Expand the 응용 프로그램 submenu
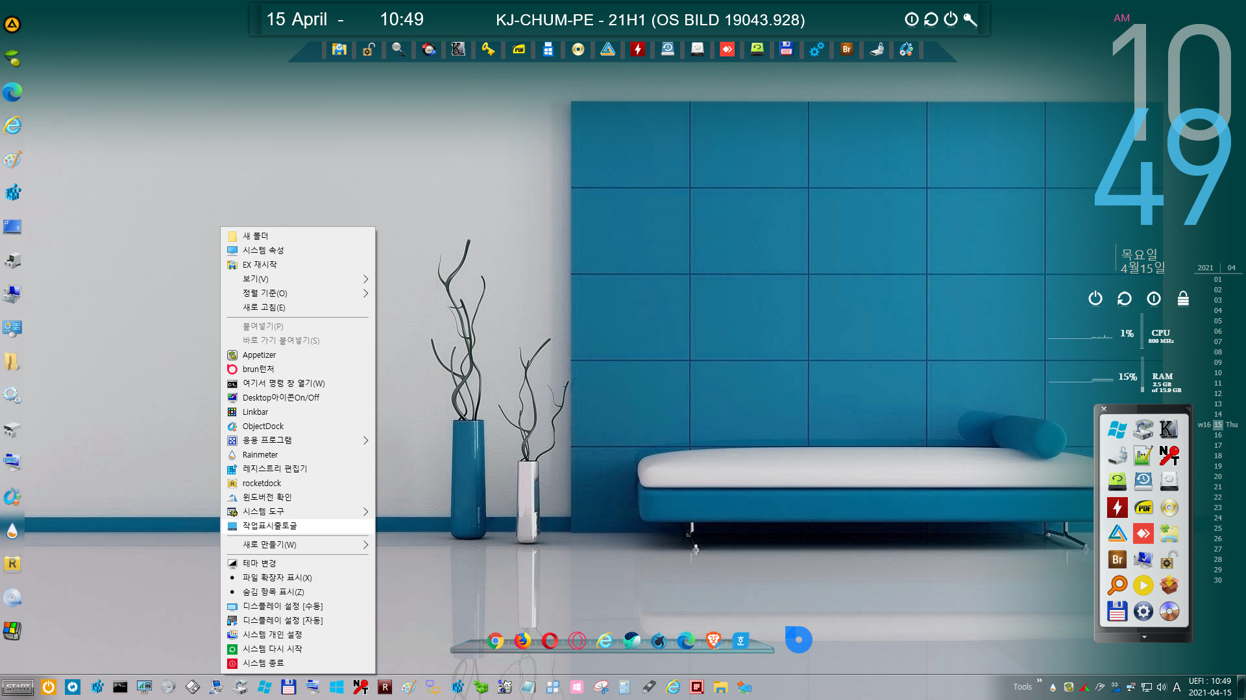Screen dimensions: 1246x700 click(x=298, y=440)
